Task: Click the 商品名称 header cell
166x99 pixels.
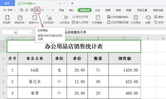Action: point(35,58)
